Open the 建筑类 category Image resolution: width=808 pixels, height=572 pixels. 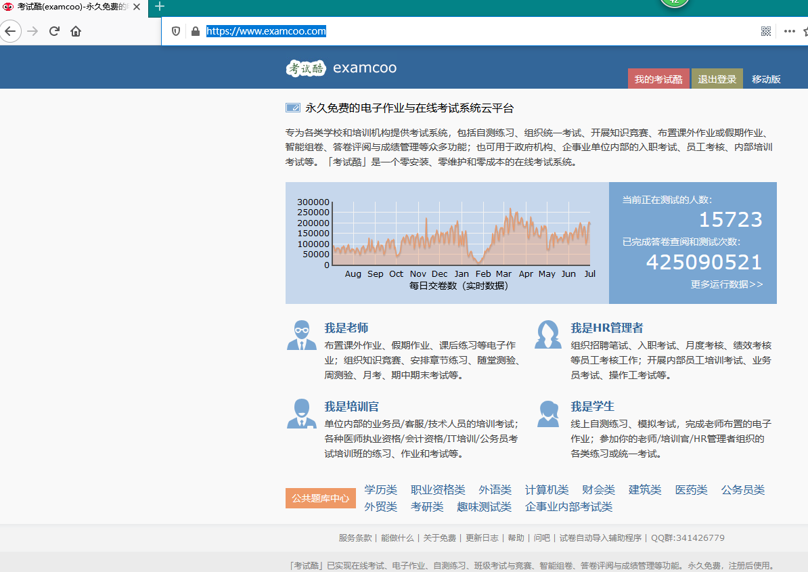click(645, 489)
